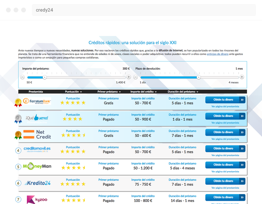Click MoneyMan star rating
This screenshot has width=262, height=204.
pyautogui.click(x=73, y=168)
